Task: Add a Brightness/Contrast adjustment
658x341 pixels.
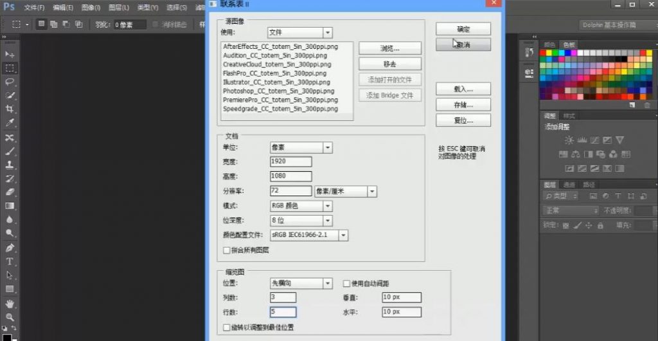Action: [x=569, y=140]
